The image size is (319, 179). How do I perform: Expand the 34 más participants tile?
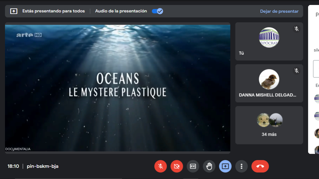click(x=269, y=134)
